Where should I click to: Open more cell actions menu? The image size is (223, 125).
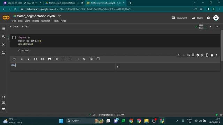click(x=216, y=55)
